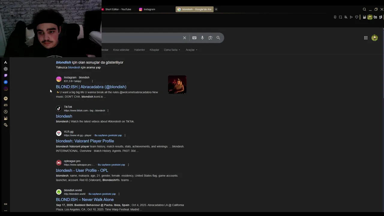The height and width of the screenshot is (216, 384).
Task: Open browser settings gear in sidebar
Action: coord(5,125)
